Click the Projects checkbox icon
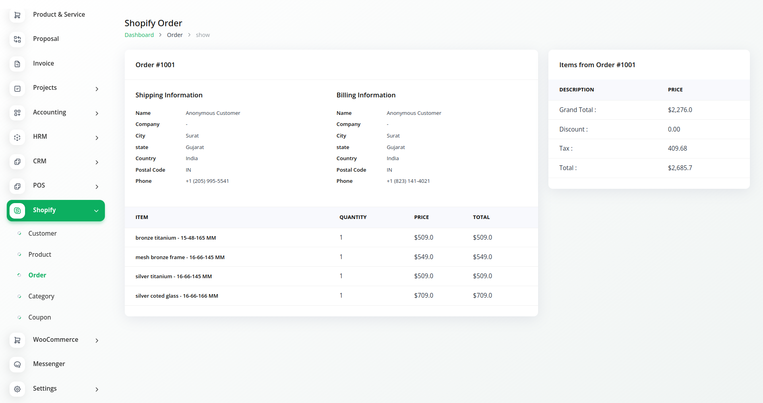The image size is (763, 403). point(17,88)
